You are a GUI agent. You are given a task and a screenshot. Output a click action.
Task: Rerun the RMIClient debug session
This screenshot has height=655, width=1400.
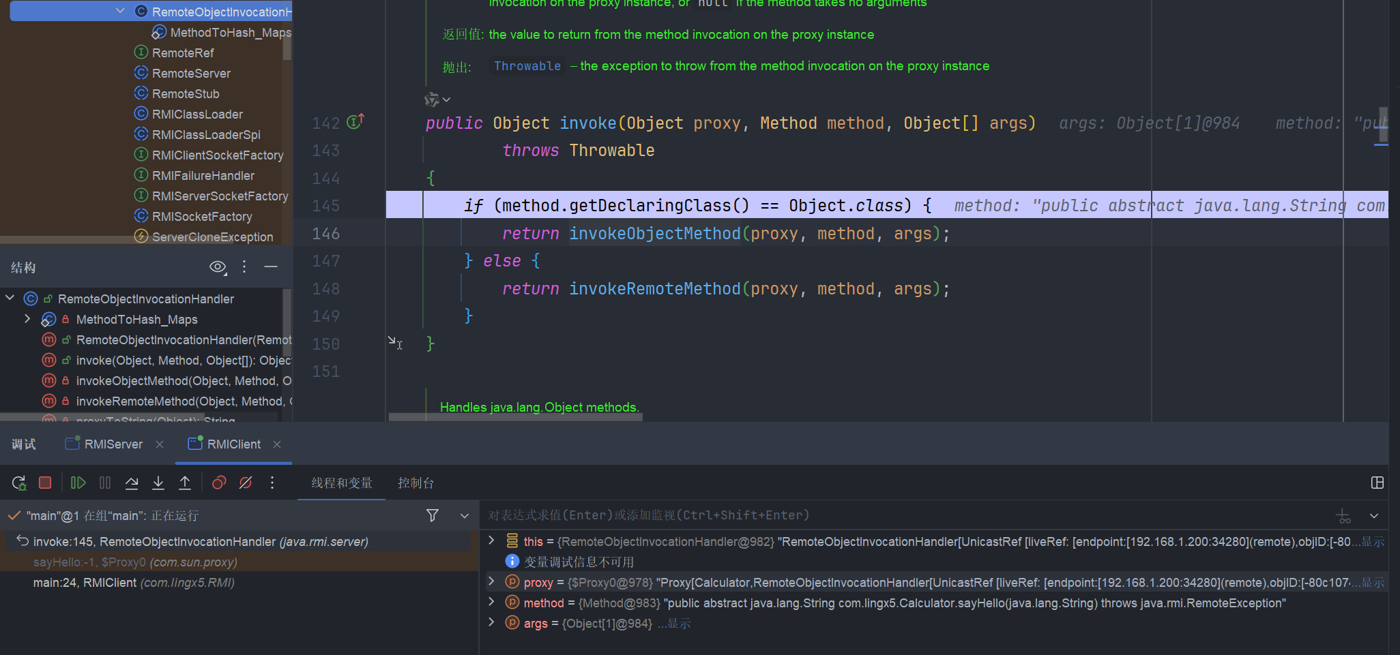(x=19, y=483)
